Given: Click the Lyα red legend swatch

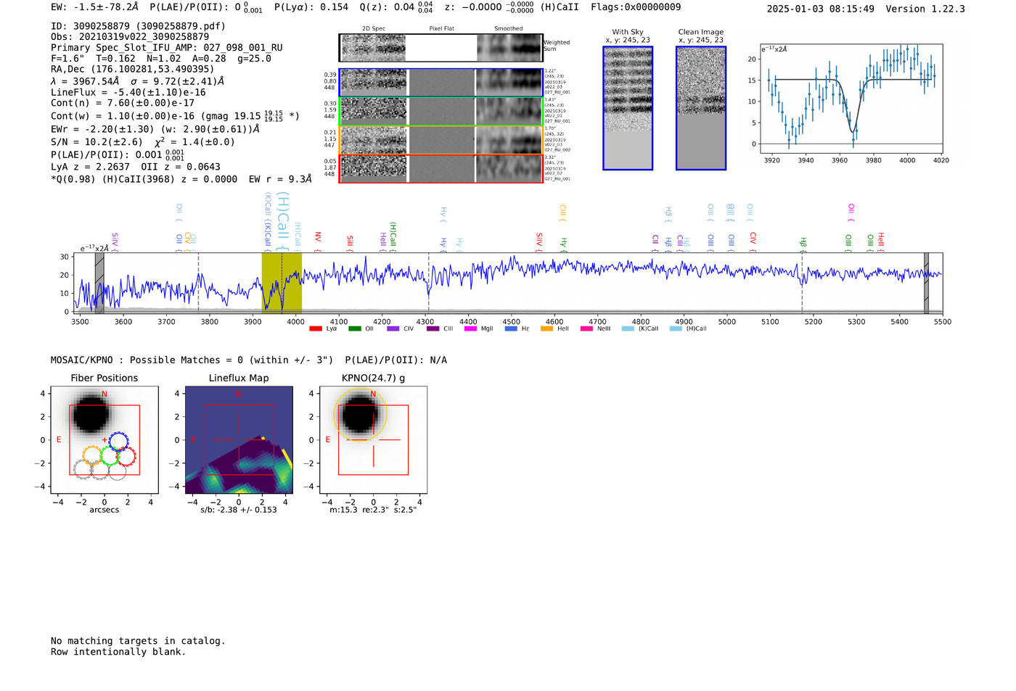Looking at the screenshot, I should 316,328.
